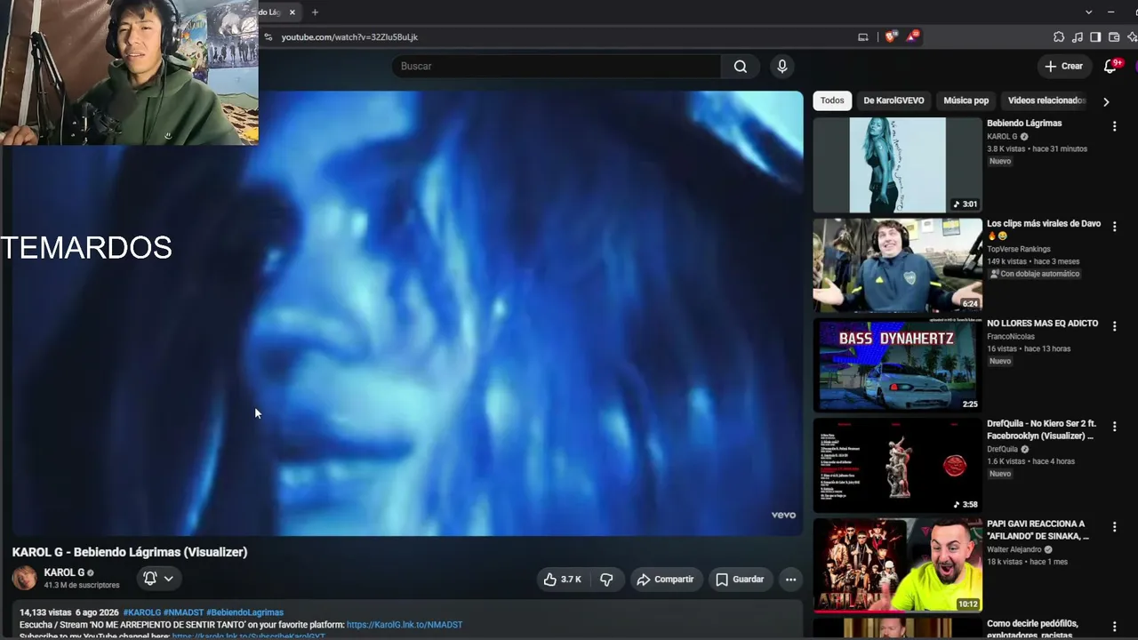Like the video with thumbs up
Screen dimensions: 1138x640
563,580
